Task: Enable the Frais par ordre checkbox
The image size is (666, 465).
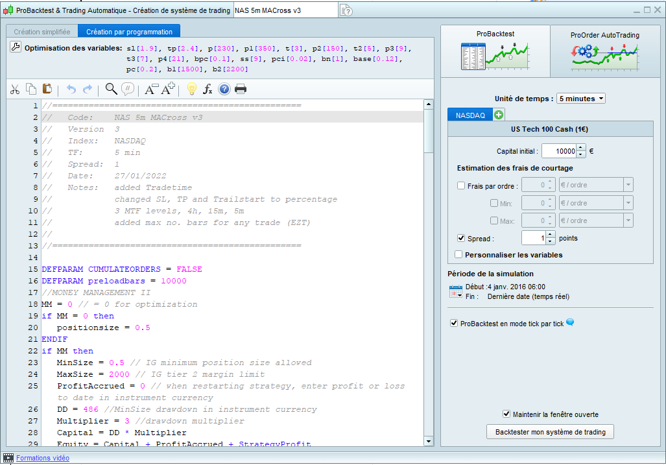Action: coord(461,185)
